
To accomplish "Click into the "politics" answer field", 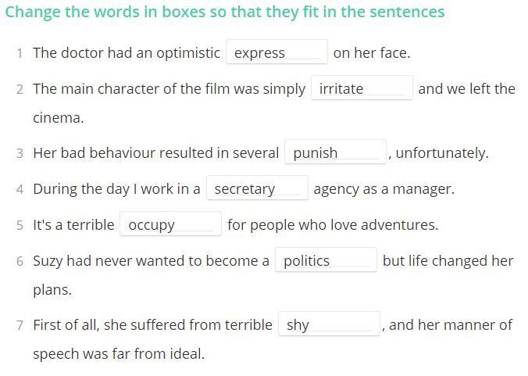I will pyautogui.click(x=326, y=261).
